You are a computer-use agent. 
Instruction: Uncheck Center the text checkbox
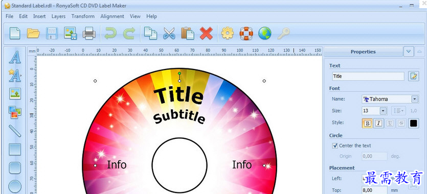click(335, 145)
